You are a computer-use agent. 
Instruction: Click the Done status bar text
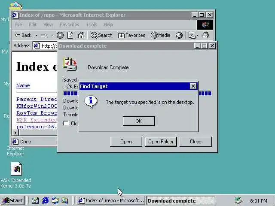click(x=26, y=142)
